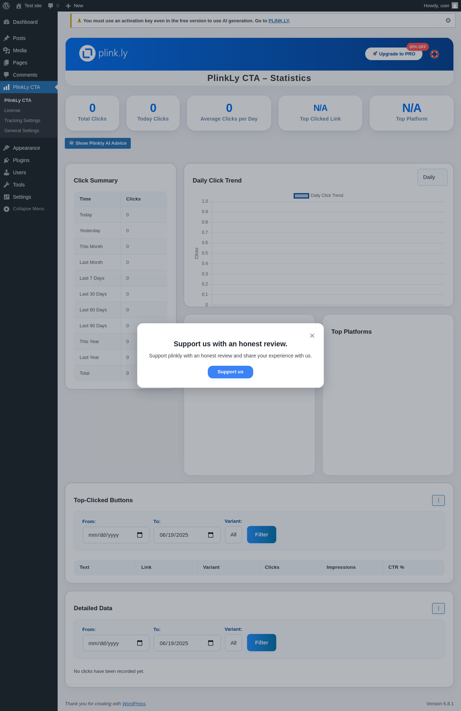Toggle Daily Click Trend legend swatch

coord(301,195)
